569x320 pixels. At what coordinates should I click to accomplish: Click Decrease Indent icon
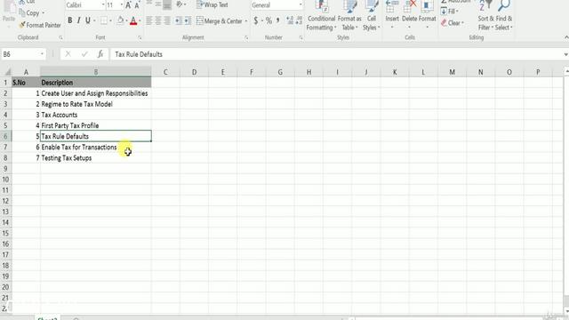coord(178,21)
